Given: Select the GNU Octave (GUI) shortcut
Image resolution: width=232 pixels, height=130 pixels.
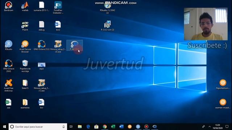Looking at the screenshot, I should pos(9,66).
